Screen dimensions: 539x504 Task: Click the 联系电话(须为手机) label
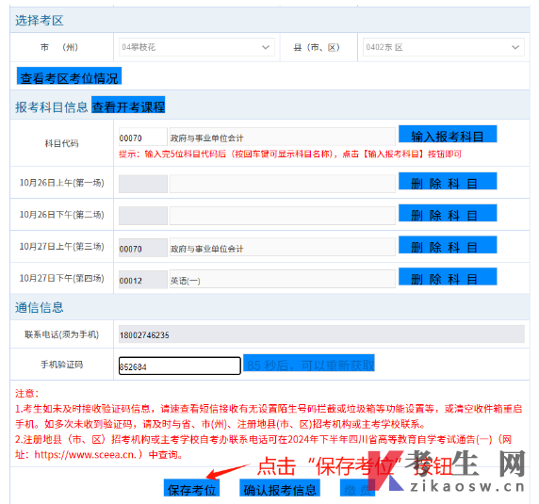[62, 334]
